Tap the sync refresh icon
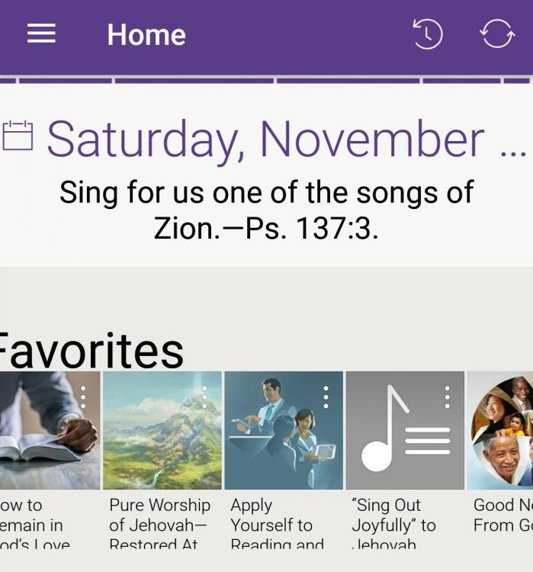 coord(496,34)
